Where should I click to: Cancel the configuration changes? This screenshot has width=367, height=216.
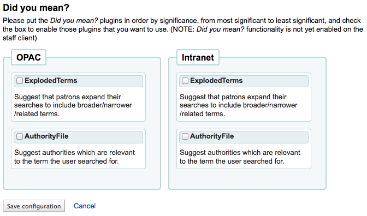85,206
